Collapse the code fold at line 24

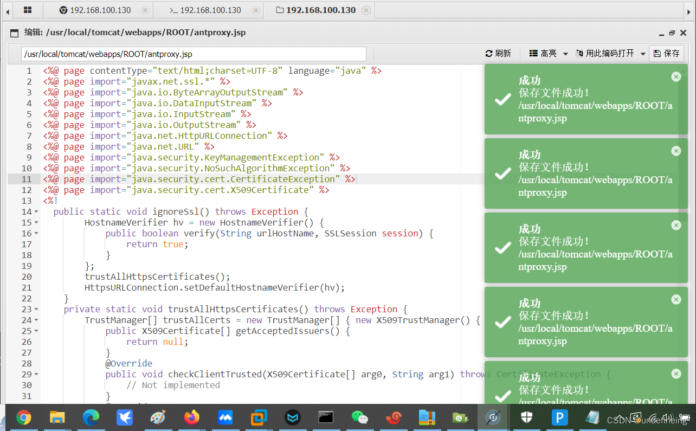coord(36,320)
